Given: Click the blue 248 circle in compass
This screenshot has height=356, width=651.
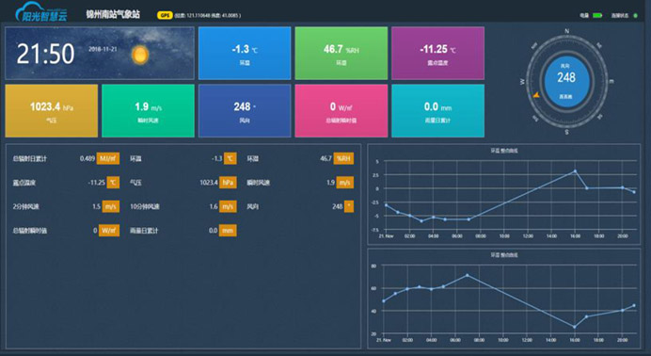Looking at the screenshot, I should coord(566,81).
